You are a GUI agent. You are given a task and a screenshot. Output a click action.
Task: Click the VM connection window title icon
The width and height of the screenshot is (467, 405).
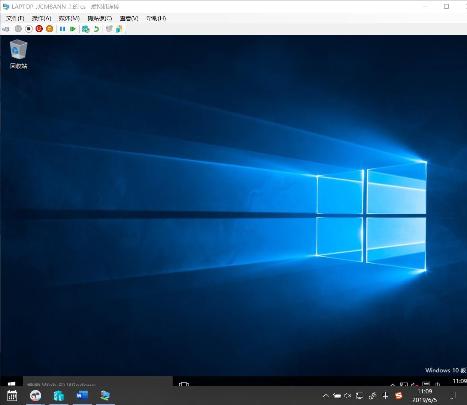pos(6,6)
